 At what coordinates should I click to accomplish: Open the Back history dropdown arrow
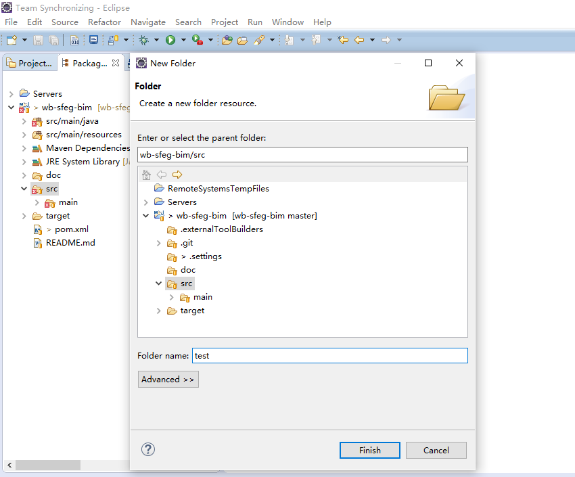(x=372, y=40)
